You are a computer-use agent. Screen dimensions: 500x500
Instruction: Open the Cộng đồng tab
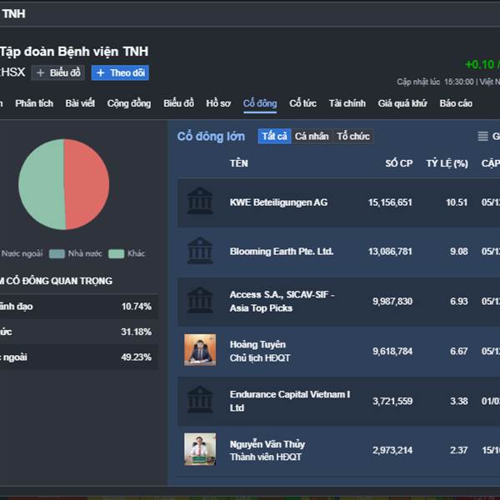[x=129, y=103]
